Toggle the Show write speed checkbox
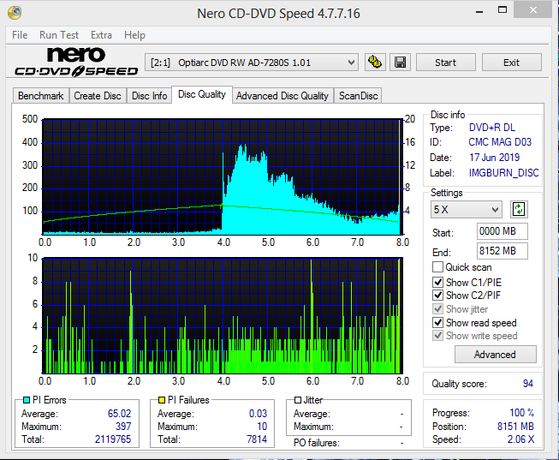Screen dimensions: 559x460 (x=437, y=336)
